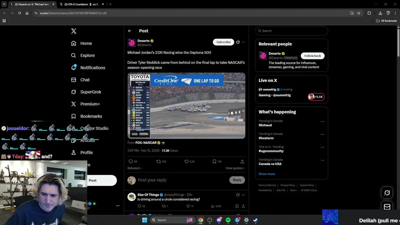Bookmark the Size Of Things comment

(237, 206)
